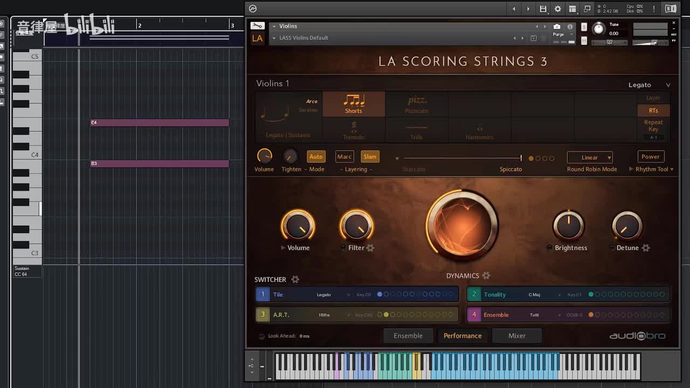Go to next instrument in Kontakt toolbar

click(x=528, y=9)
